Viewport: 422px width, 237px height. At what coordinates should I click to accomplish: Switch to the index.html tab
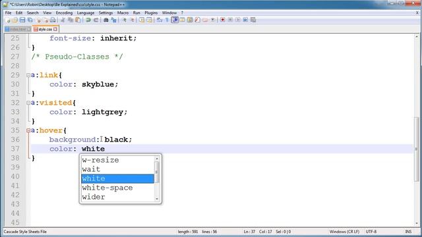coord(18,29)
